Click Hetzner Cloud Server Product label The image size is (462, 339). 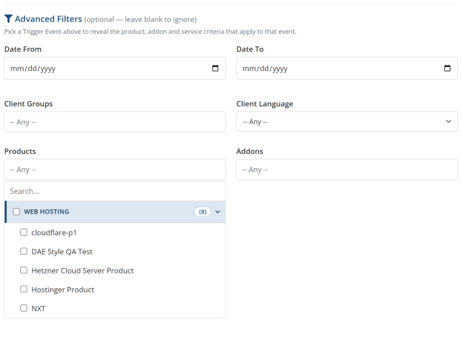82,271
